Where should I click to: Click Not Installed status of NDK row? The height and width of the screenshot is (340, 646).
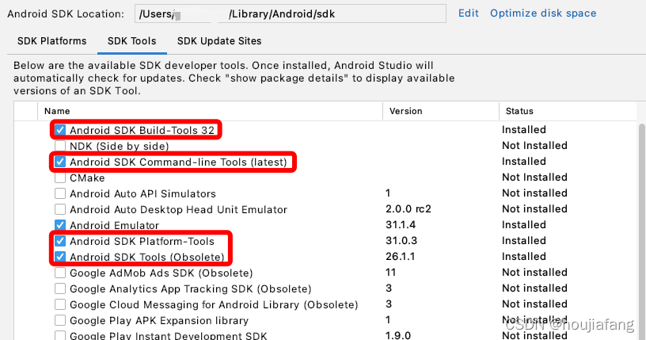pos(534,145)
